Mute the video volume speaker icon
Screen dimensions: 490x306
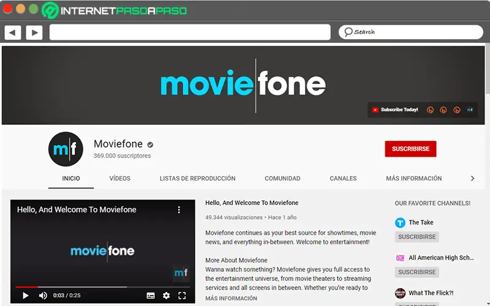pyautogui.click(x=43, y=296)
